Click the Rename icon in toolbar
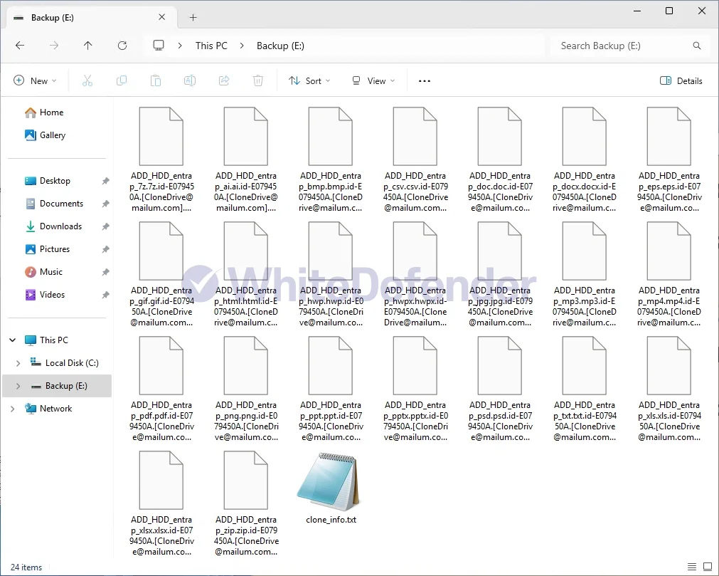 (190, 81)
